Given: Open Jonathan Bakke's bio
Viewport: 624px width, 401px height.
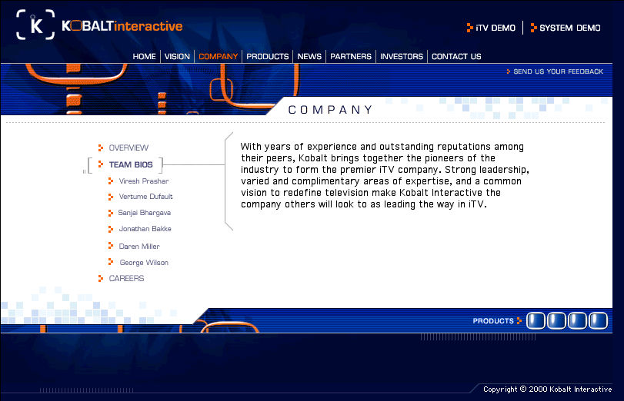Looking at the screenshot, I should point(145,229).
